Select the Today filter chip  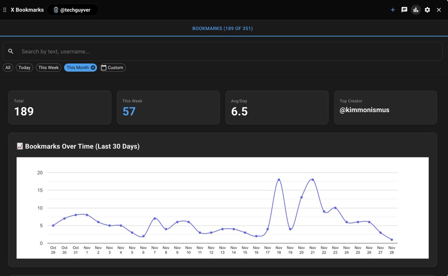click(x=25, y=68)
